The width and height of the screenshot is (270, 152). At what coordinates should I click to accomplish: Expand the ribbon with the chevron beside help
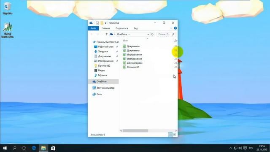(x=171, y=28)
